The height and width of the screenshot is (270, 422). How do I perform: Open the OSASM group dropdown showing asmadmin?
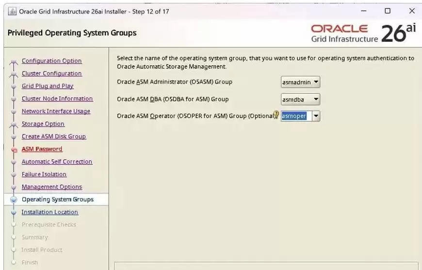click(300, 82)
